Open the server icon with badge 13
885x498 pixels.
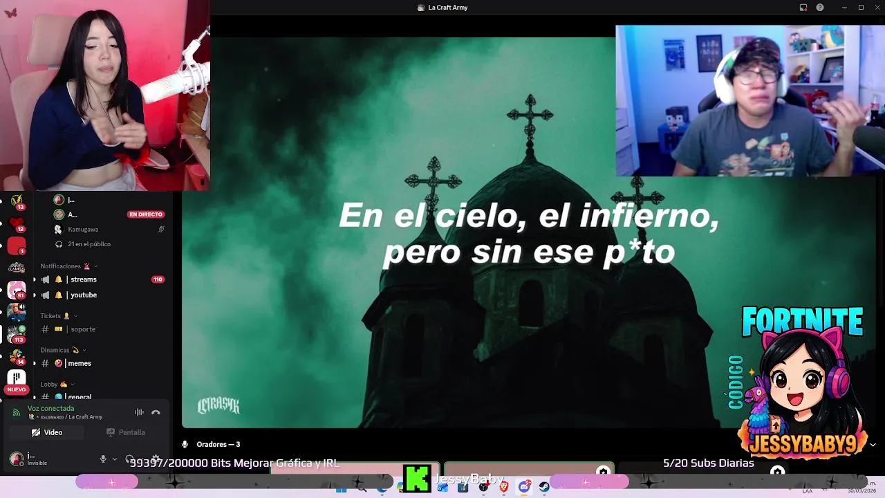[17, 201]
